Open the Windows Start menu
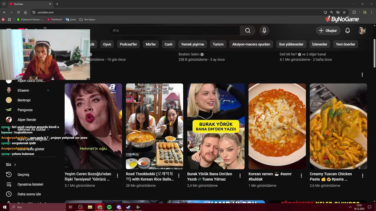 (4, 207)
